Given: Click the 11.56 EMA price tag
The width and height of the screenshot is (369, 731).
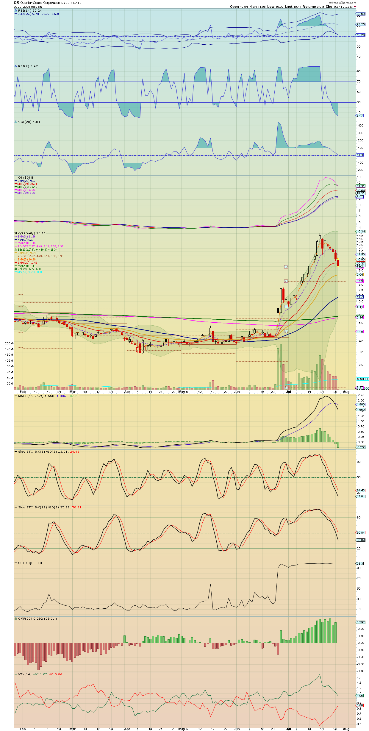Looking at the screenshot, I should (361, 254).
